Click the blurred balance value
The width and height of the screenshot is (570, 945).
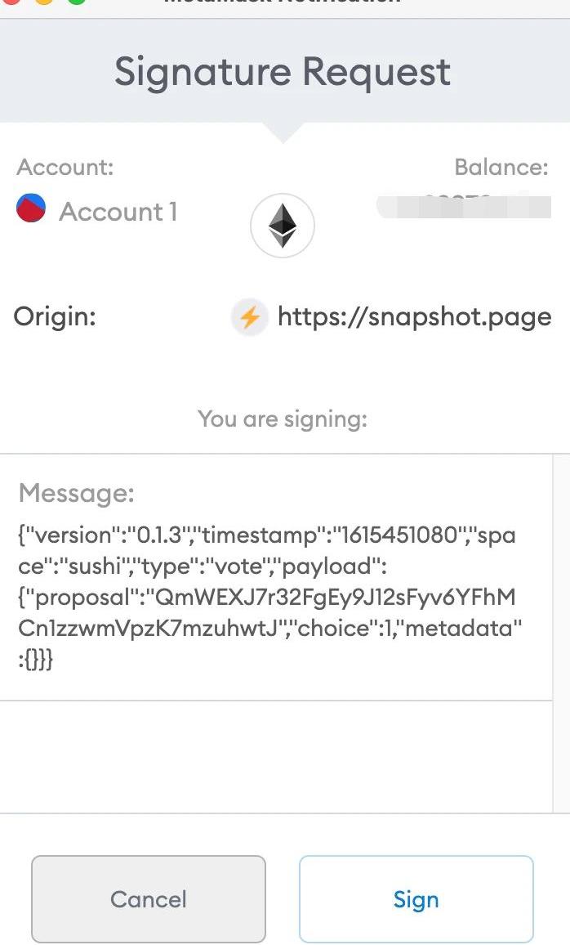[x=463, y=205]
